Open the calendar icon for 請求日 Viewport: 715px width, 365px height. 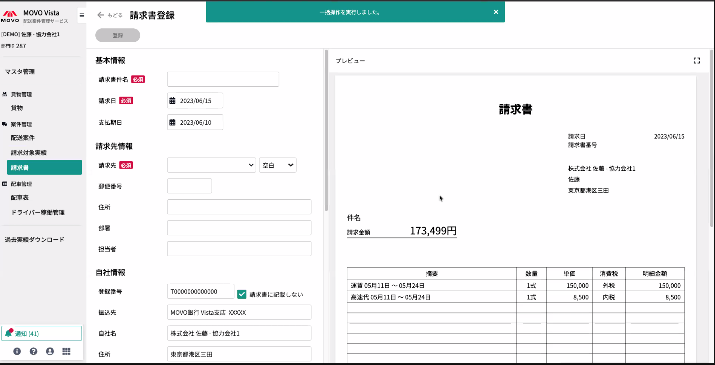172,101
